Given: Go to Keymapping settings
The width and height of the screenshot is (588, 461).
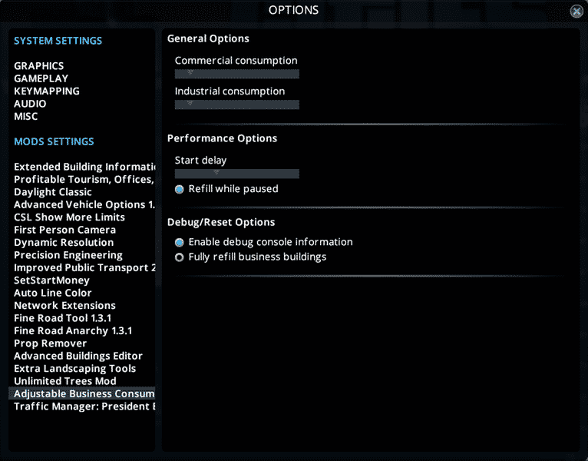Looking at the screenshot, I should [47, 91].
